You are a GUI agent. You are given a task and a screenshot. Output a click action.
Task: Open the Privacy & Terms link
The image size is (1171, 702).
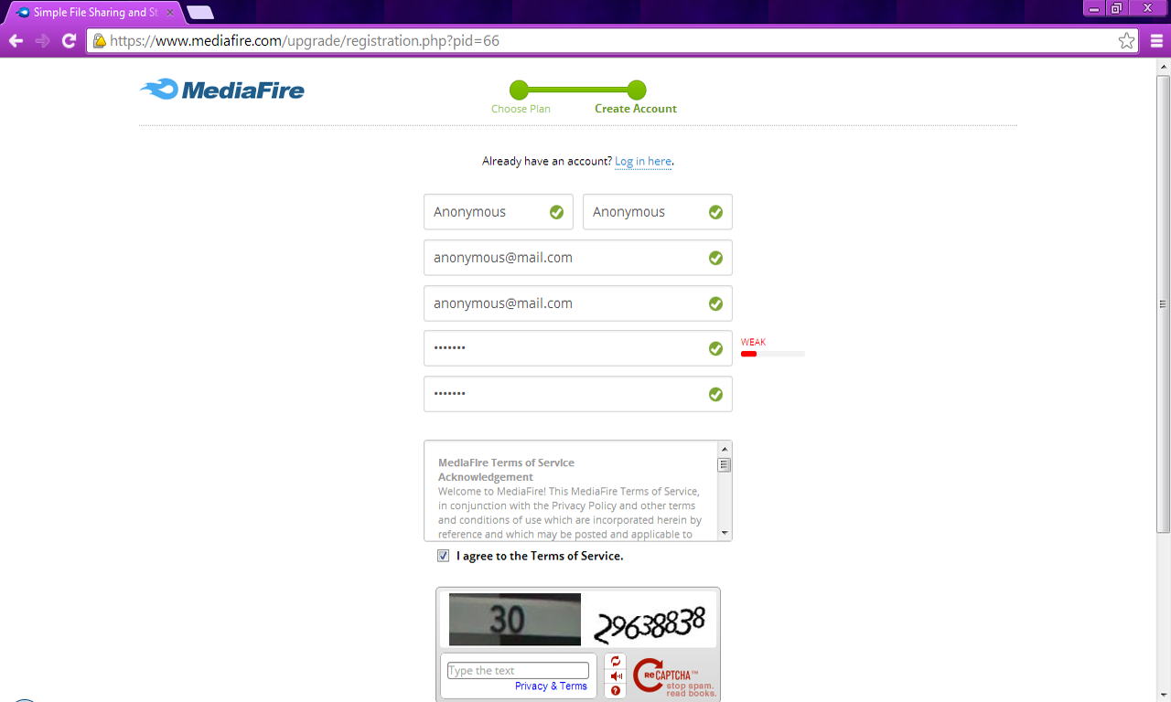553,686
